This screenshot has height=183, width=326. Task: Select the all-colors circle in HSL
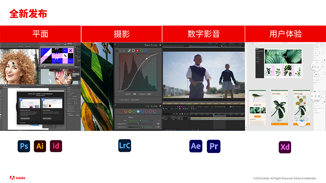point(155,111)
